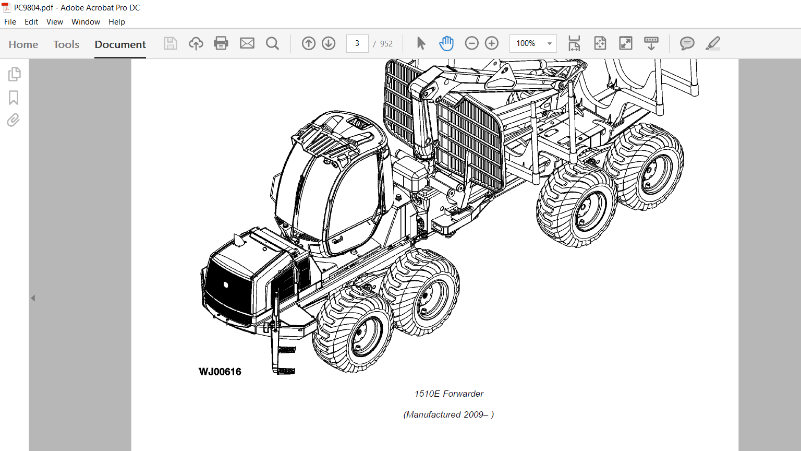The image size is (801, 451).
Task: Click the PDF file icon in title bar
Action: pyautogui.click(x=6, y=7)
